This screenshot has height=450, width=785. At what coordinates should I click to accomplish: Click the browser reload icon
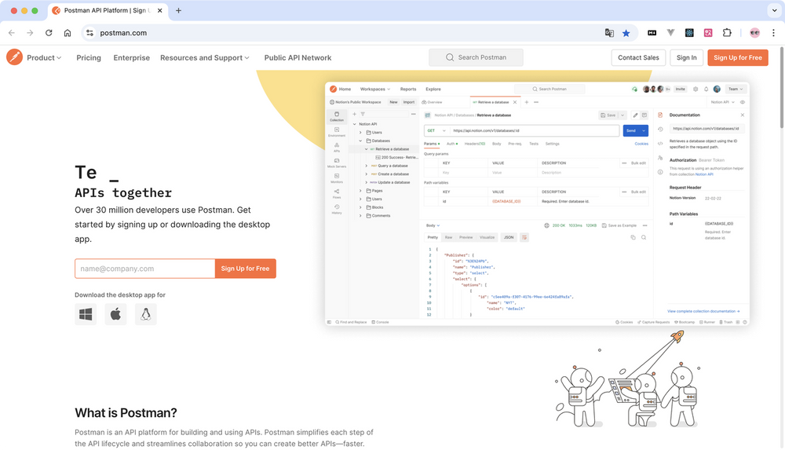(x=49, y=33)
